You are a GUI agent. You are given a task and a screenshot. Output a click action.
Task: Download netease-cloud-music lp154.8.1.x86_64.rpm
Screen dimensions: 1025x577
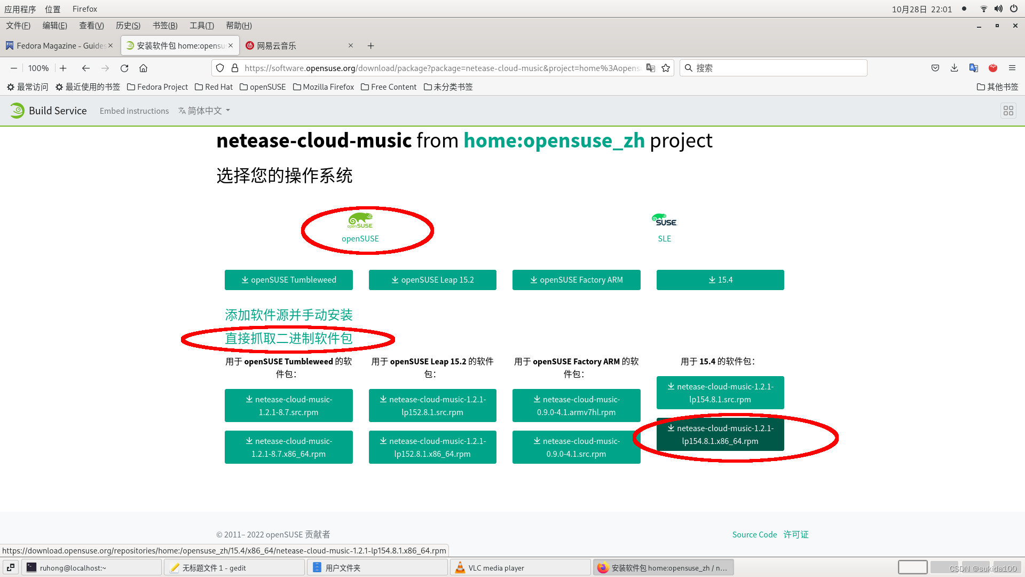[720, 434]
